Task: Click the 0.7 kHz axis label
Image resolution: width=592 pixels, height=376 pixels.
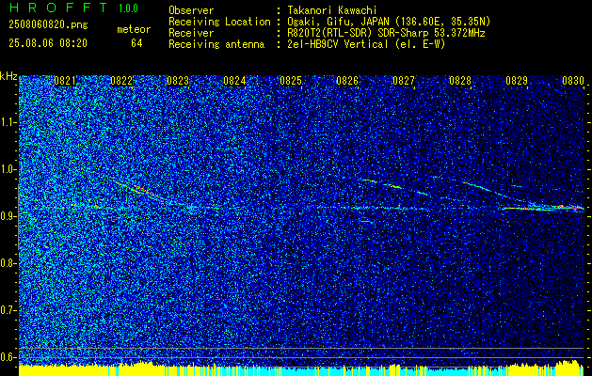Action: pyautogui.click(x=8, y=310)
